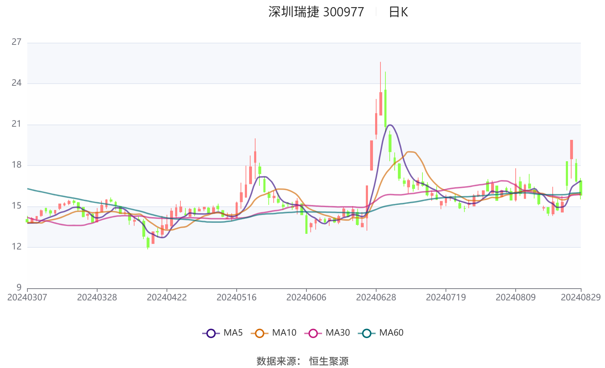Click x-axis date label 20240422
This screenshot has height=368, width=605.
pyautogui.click(x=167, y=297)
